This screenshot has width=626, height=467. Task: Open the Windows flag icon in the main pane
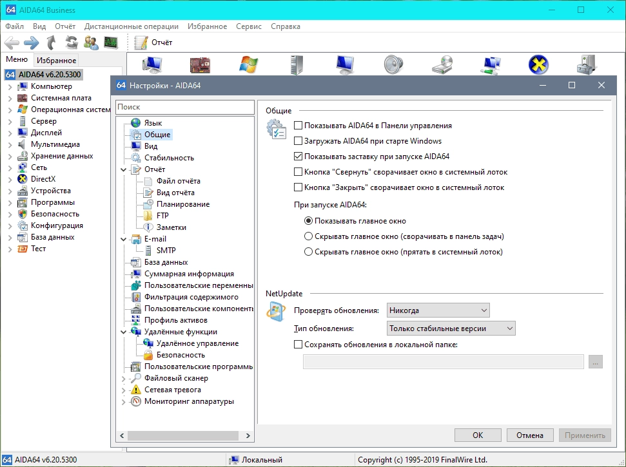click(x=248, y=64)
